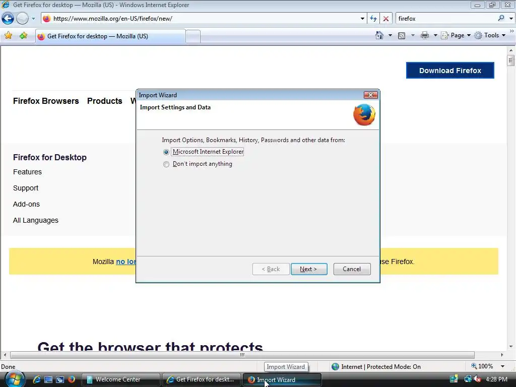This screenshot has height=387, width=516.
Task: Open Favorites Center star icon
Action: (9, 36)
